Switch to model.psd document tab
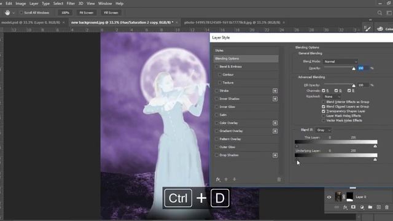The height and width of the screenshot is (221, 393). [31, 22]
